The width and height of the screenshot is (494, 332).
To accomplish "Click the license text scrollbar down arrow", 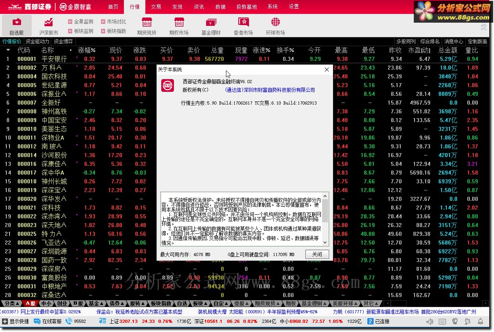I will pyautogui.click(x=325, y=242).
